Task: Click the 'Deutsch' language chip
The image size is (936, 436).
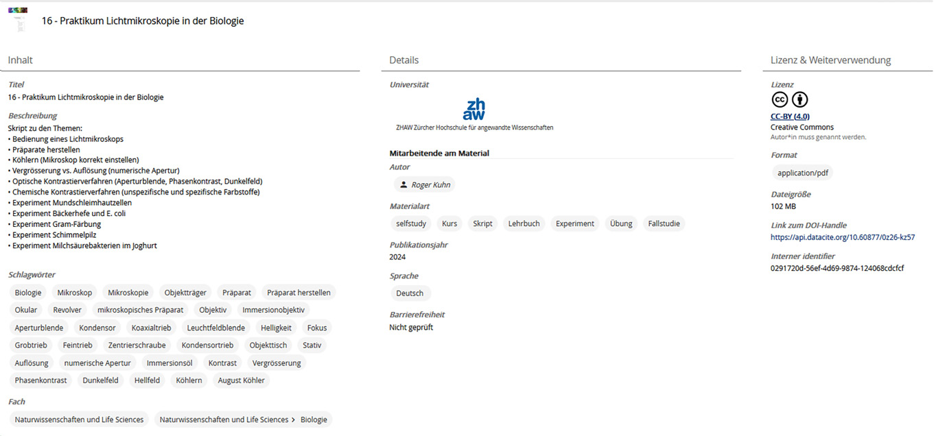Action: tap(410, 293)
